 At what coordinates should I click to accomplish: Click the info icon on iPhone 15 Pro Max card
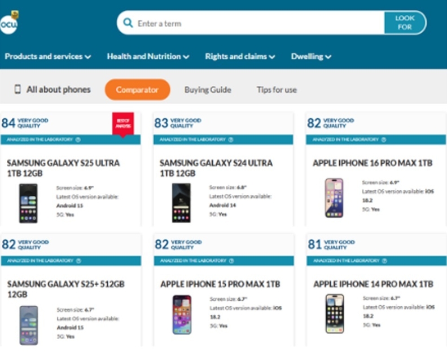click(x=231, y=261)
